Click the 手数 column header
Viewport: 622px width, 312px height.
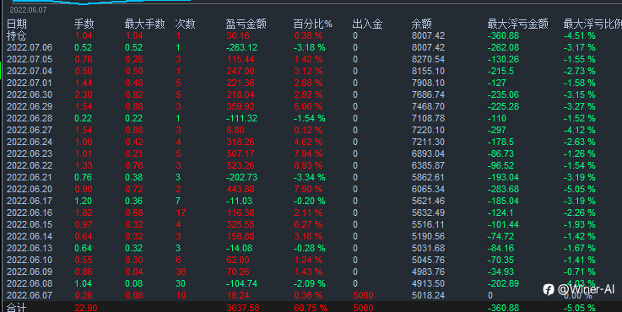click(x=84, y=24)
